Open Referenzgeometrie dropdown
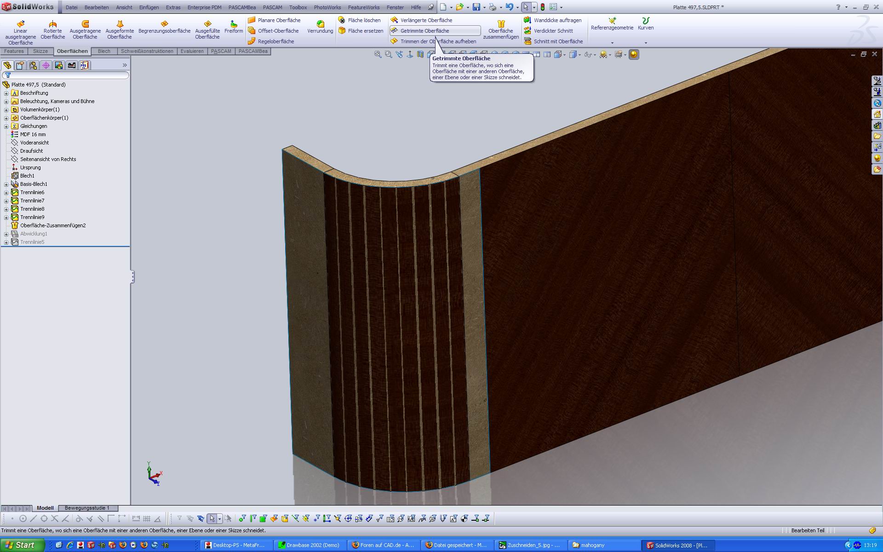The width and height of the screenshot is (883, 552). click(x=612, y=43)
